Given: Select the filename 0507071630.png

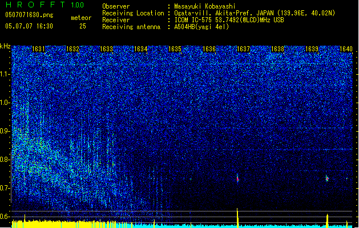Looking at the screenshot, I should [x=29, y=15].
